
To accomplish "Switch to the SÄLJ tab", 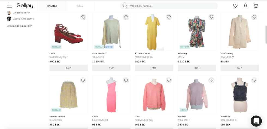I will click(80, 6).
